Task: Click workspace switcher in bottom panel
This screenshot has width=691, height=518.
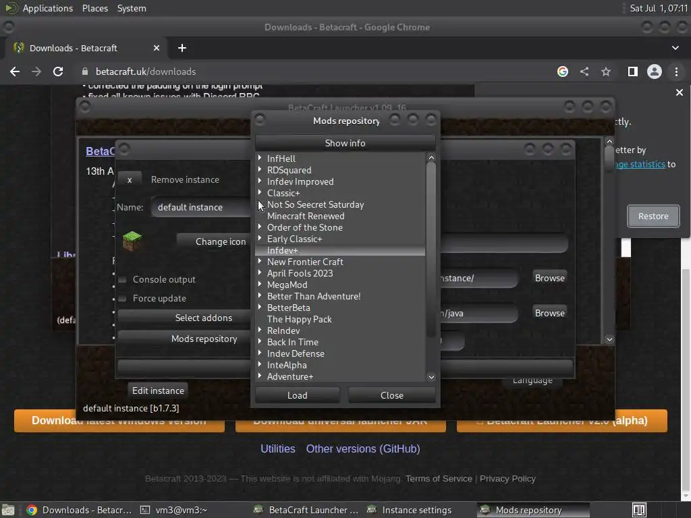Action: point(639,510)
